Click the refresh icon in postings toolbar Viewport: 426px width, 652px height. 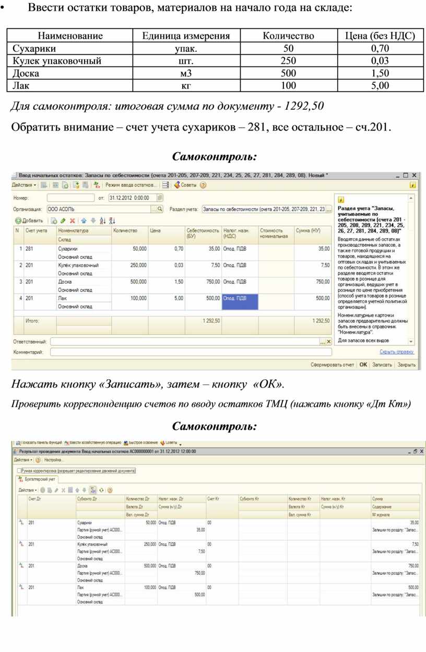click(x=101, y=490)
